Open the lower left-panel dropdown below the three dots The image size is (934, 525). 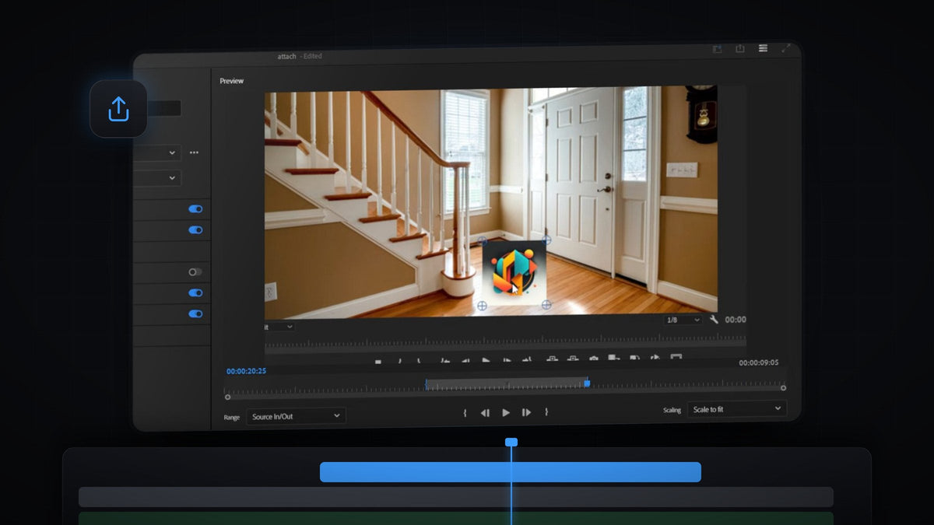point(158,178)
